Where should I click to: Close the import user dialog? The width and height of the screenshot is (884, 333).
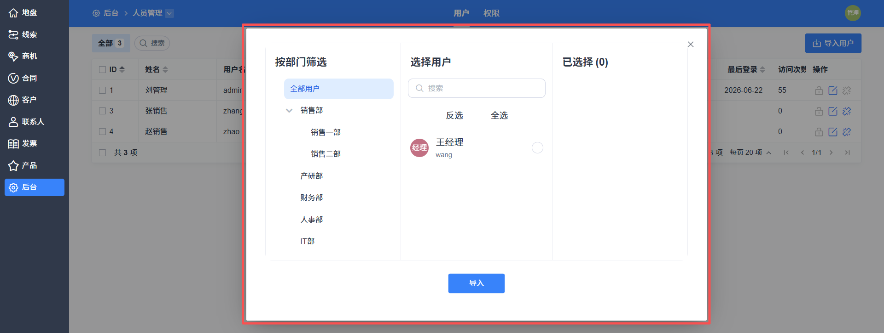691,45
